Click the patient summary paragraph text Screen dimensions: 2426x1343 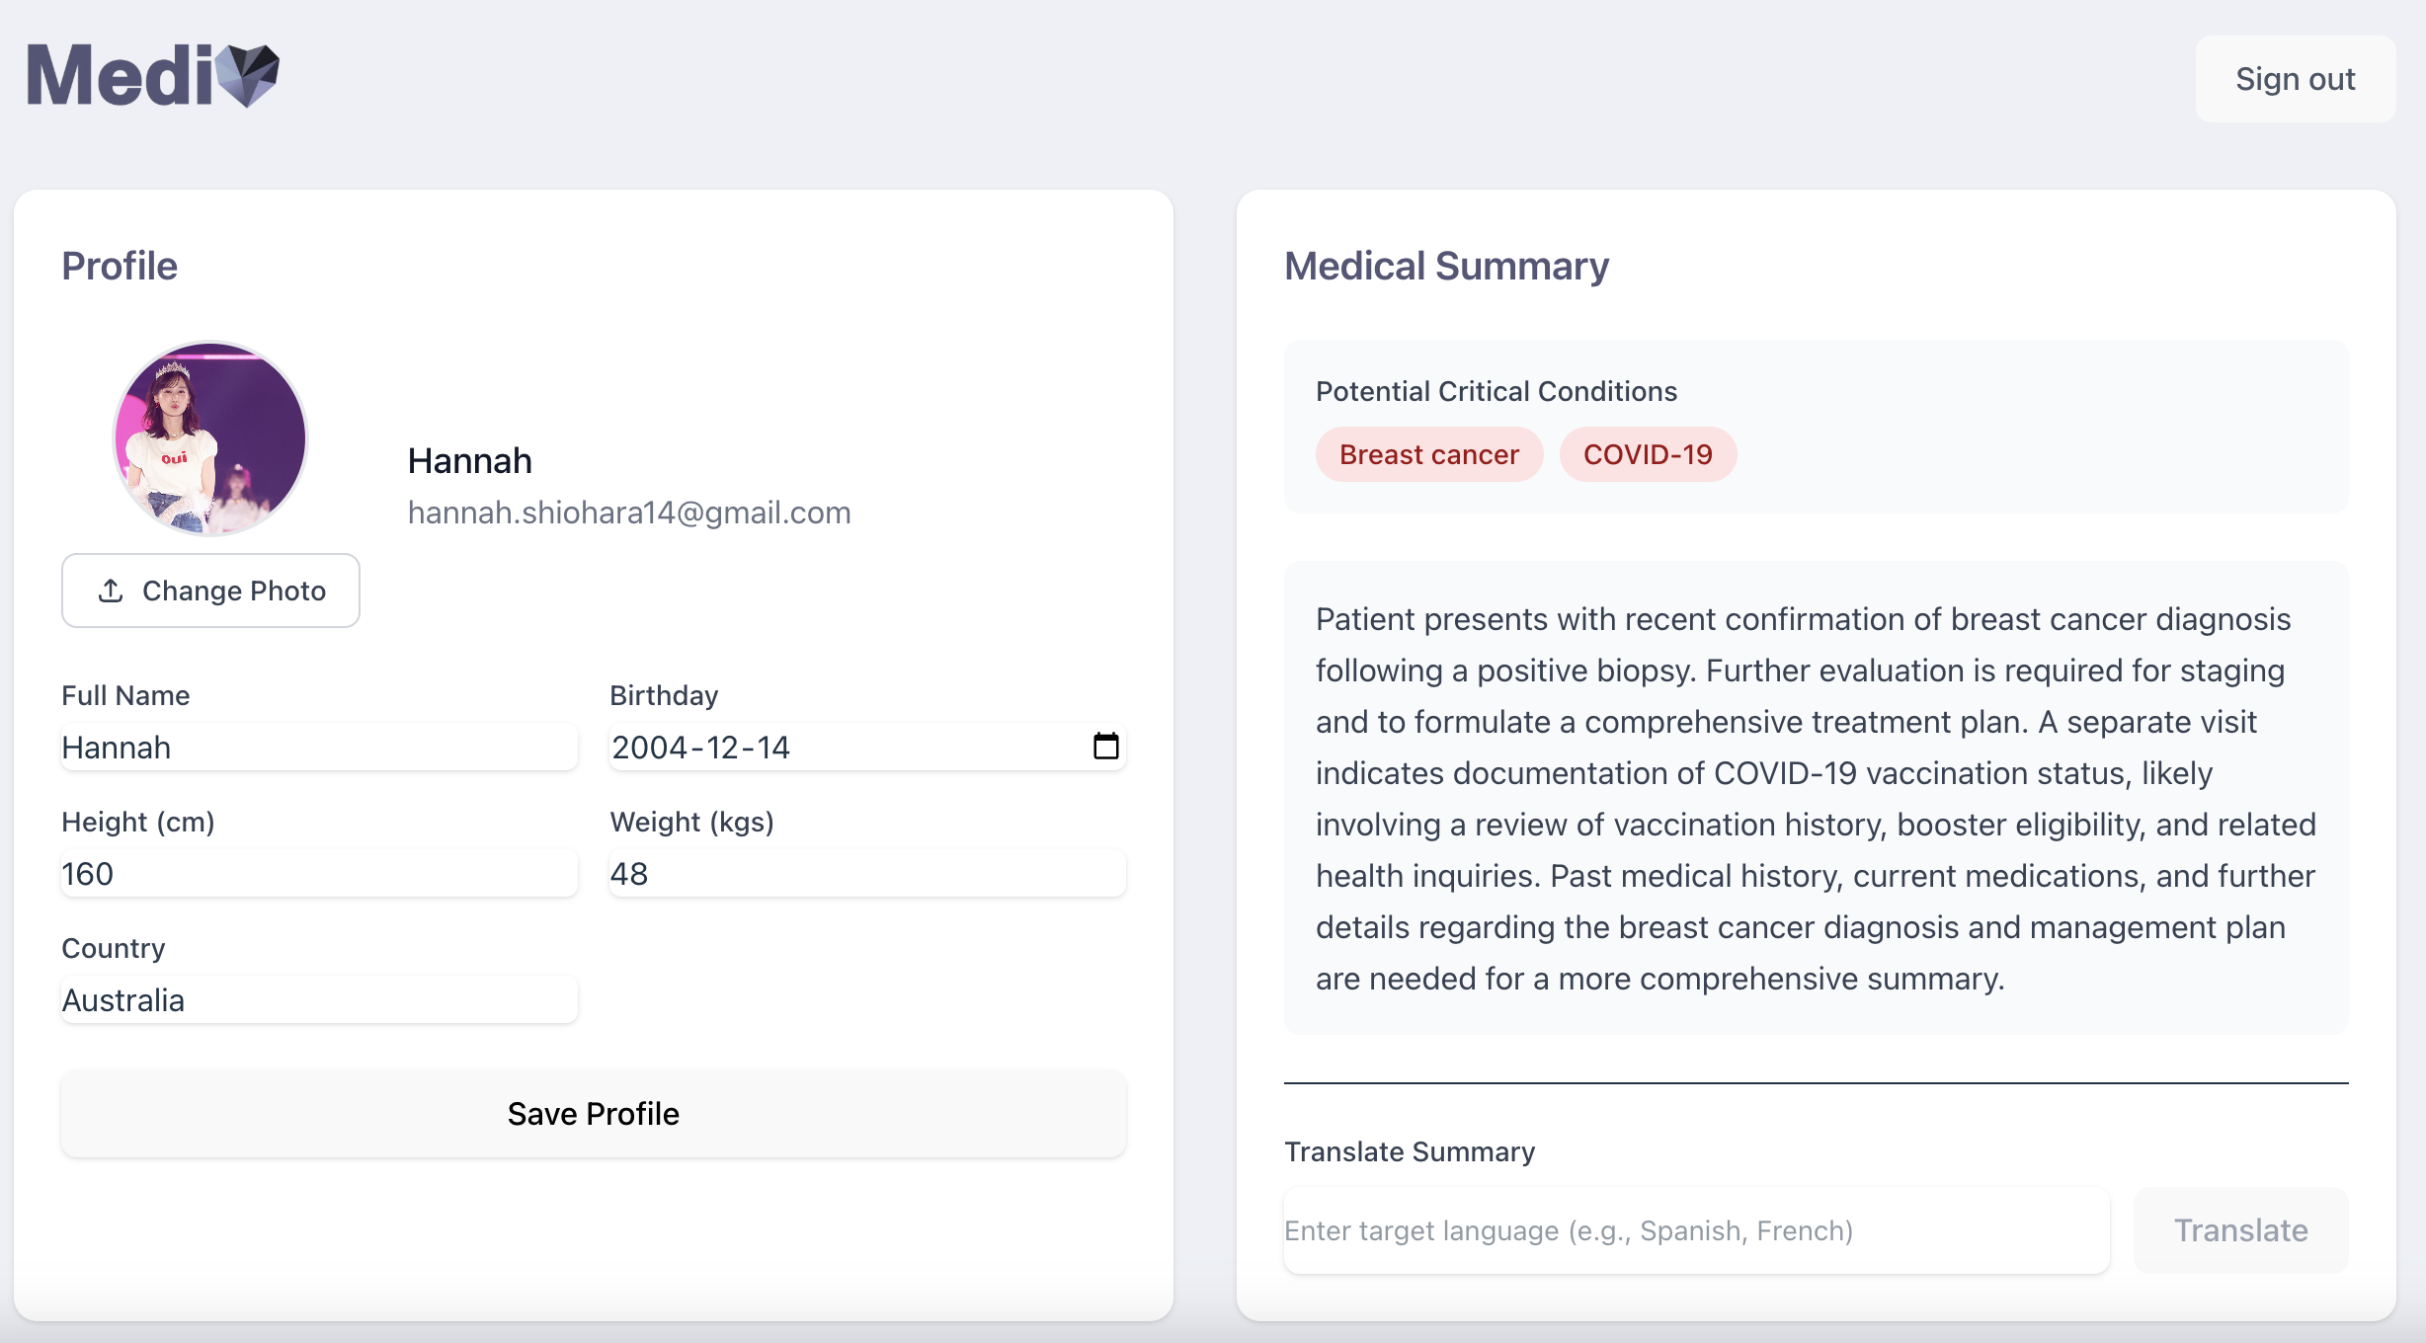point(1815,798)
